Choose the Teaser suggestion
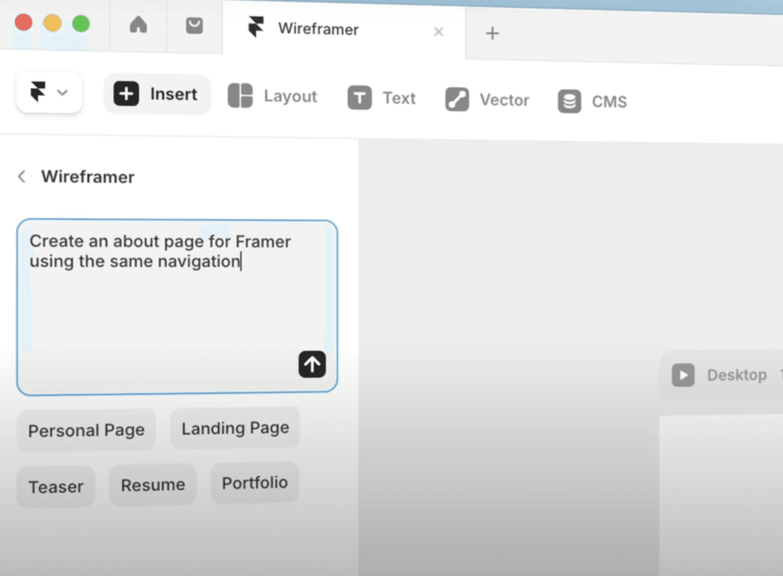This screenshot has height=576, width=783. 56,487
